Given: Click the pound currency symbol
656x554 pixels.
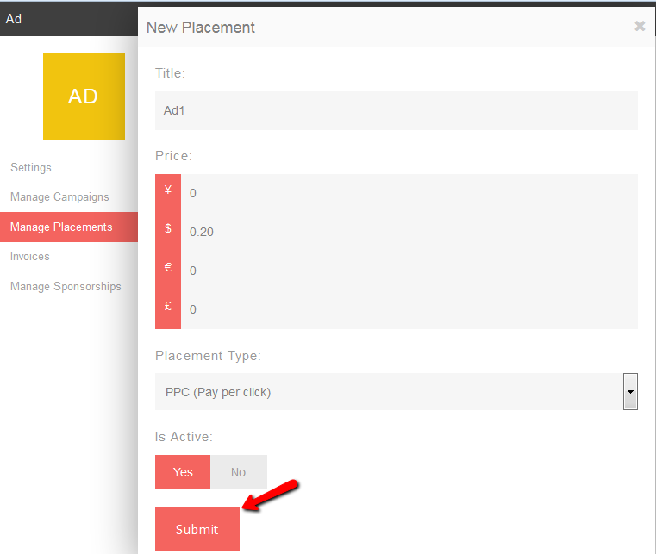Looking at the screenshot, I should coord(168,306).
